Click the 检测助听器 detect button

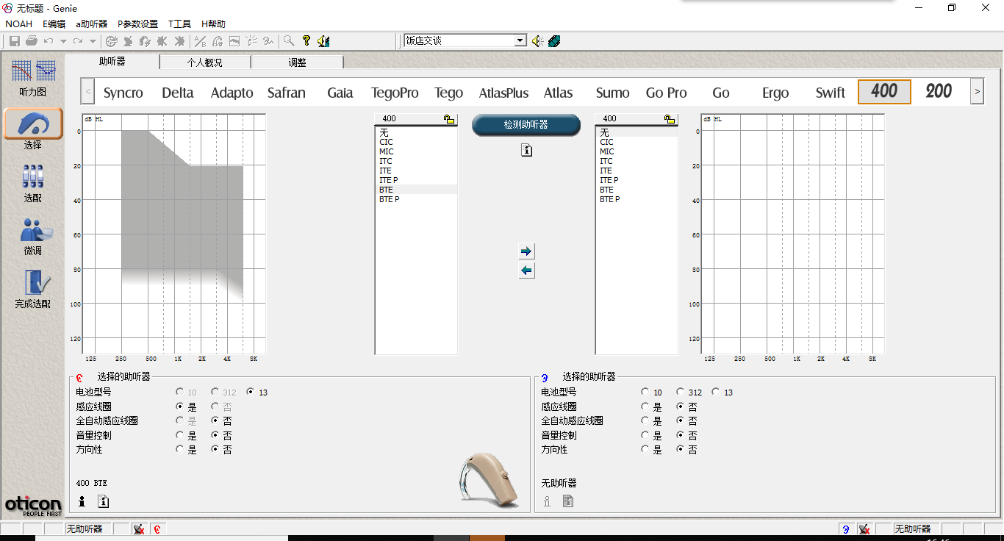[x=526, y=125]
